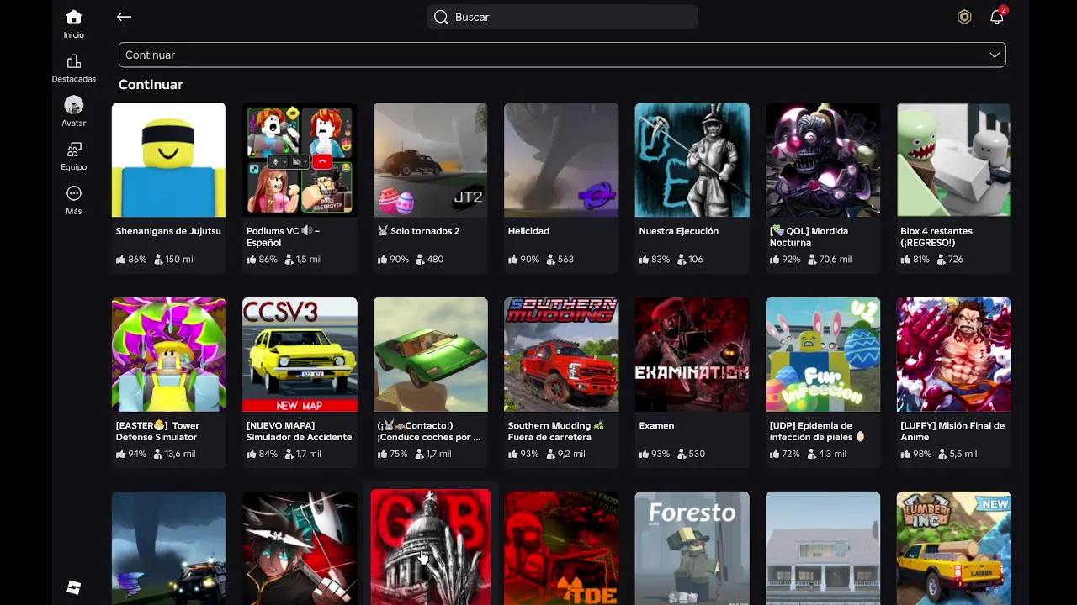The width and height of the screenshot is (1077, 605).
Task: Click Tower Defense Simulator title
Action: 157,431
